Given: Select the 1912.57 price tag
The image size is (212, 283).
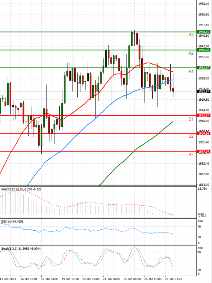Looking at the screenshot, I should (x=204, y=115).
